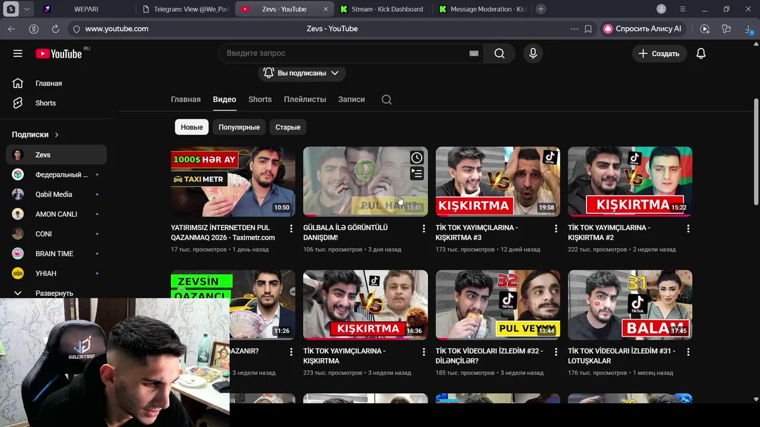
Task: Switch to the Записи channel tab
Action: (351, 99)
